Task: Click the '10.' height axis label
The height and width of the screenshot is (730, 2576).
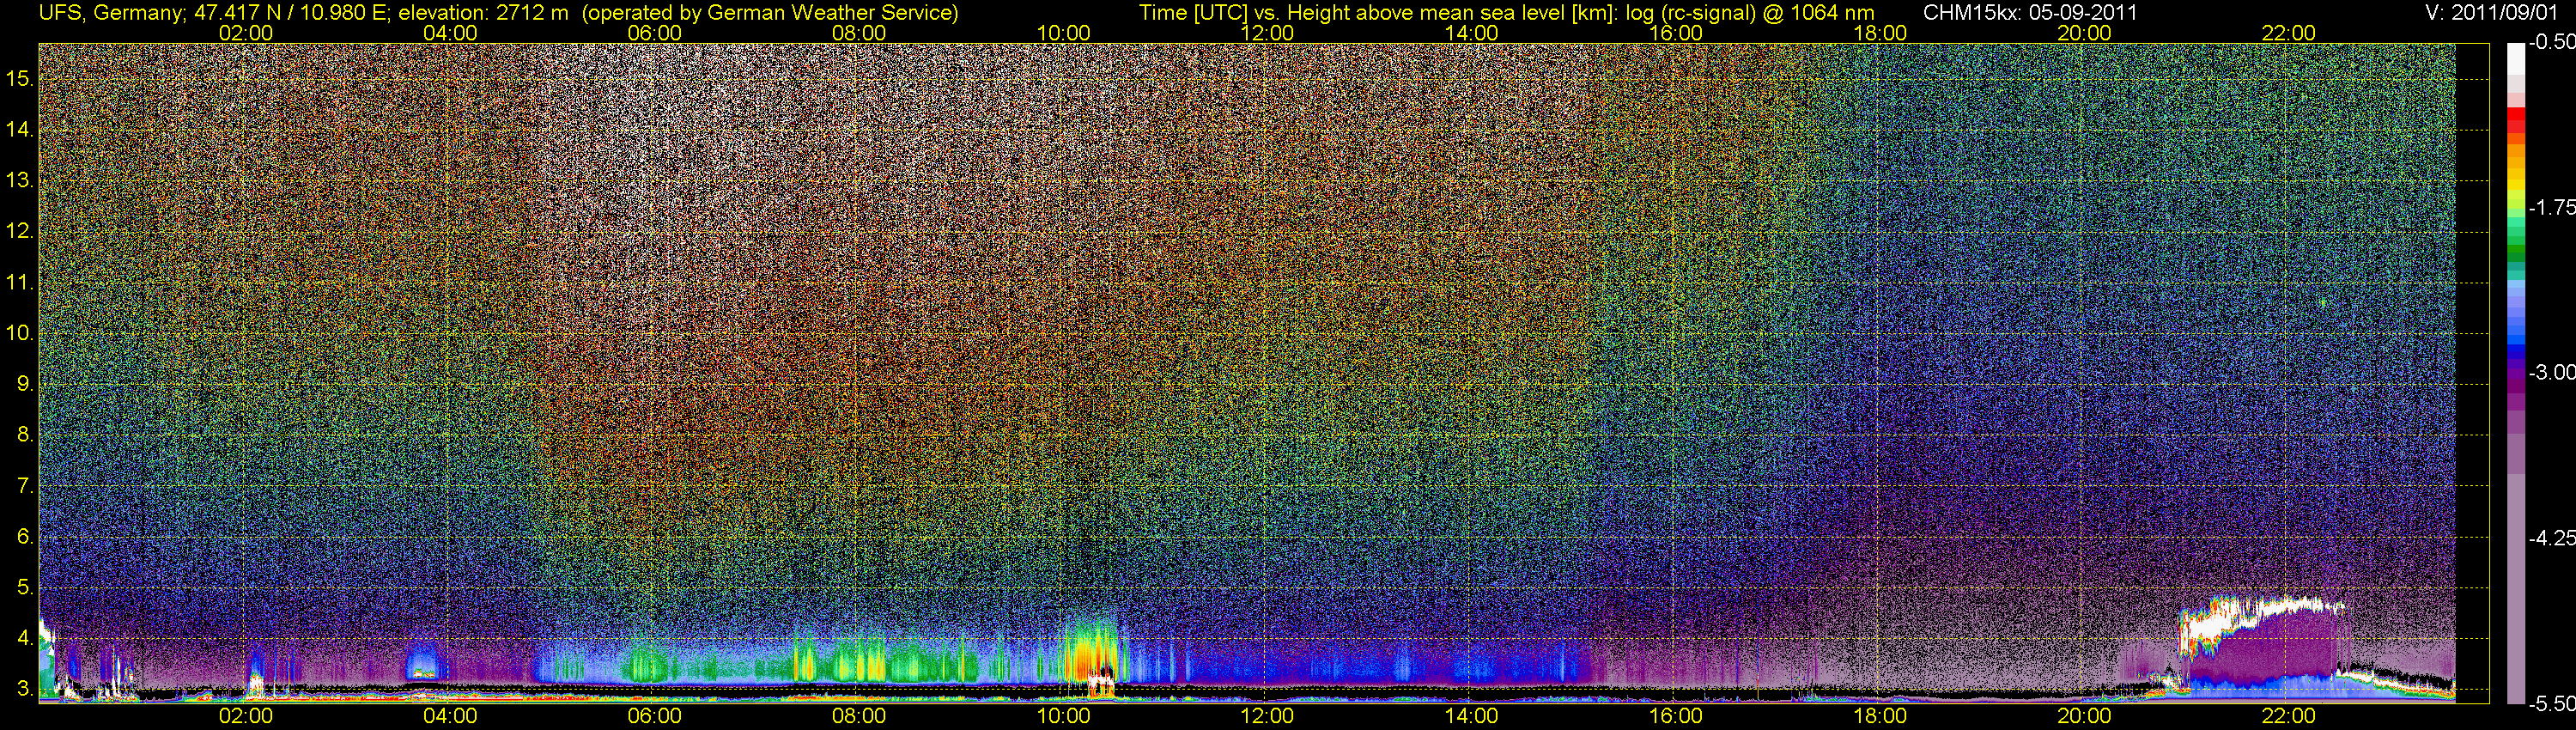Action: coord(20,333)
